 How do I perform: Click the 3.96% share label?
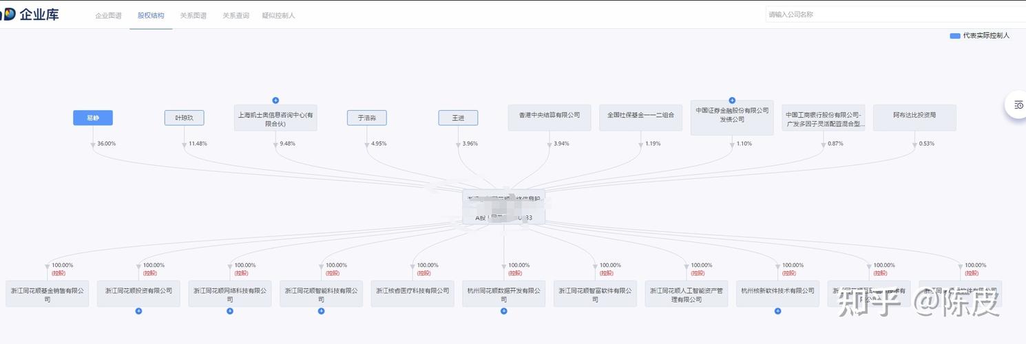pos(470,144)
